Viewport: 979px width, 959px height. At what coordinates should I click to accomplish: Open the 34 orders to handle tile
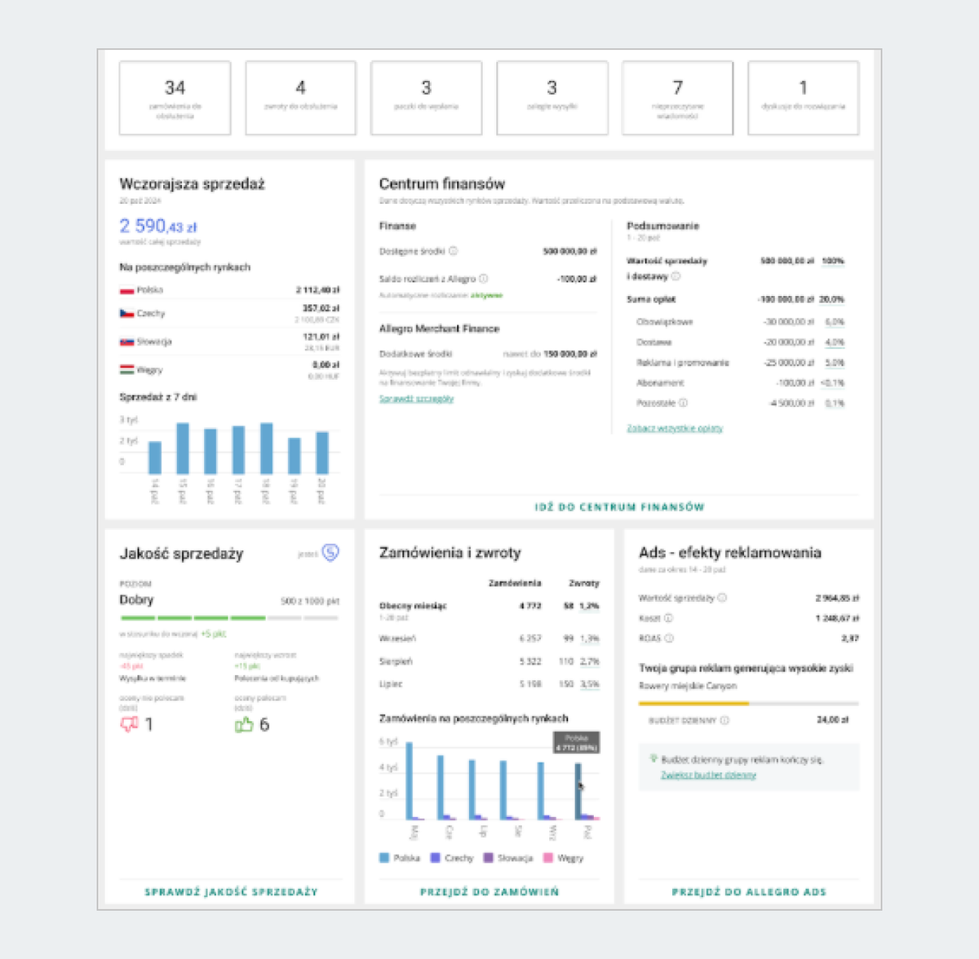175,98
